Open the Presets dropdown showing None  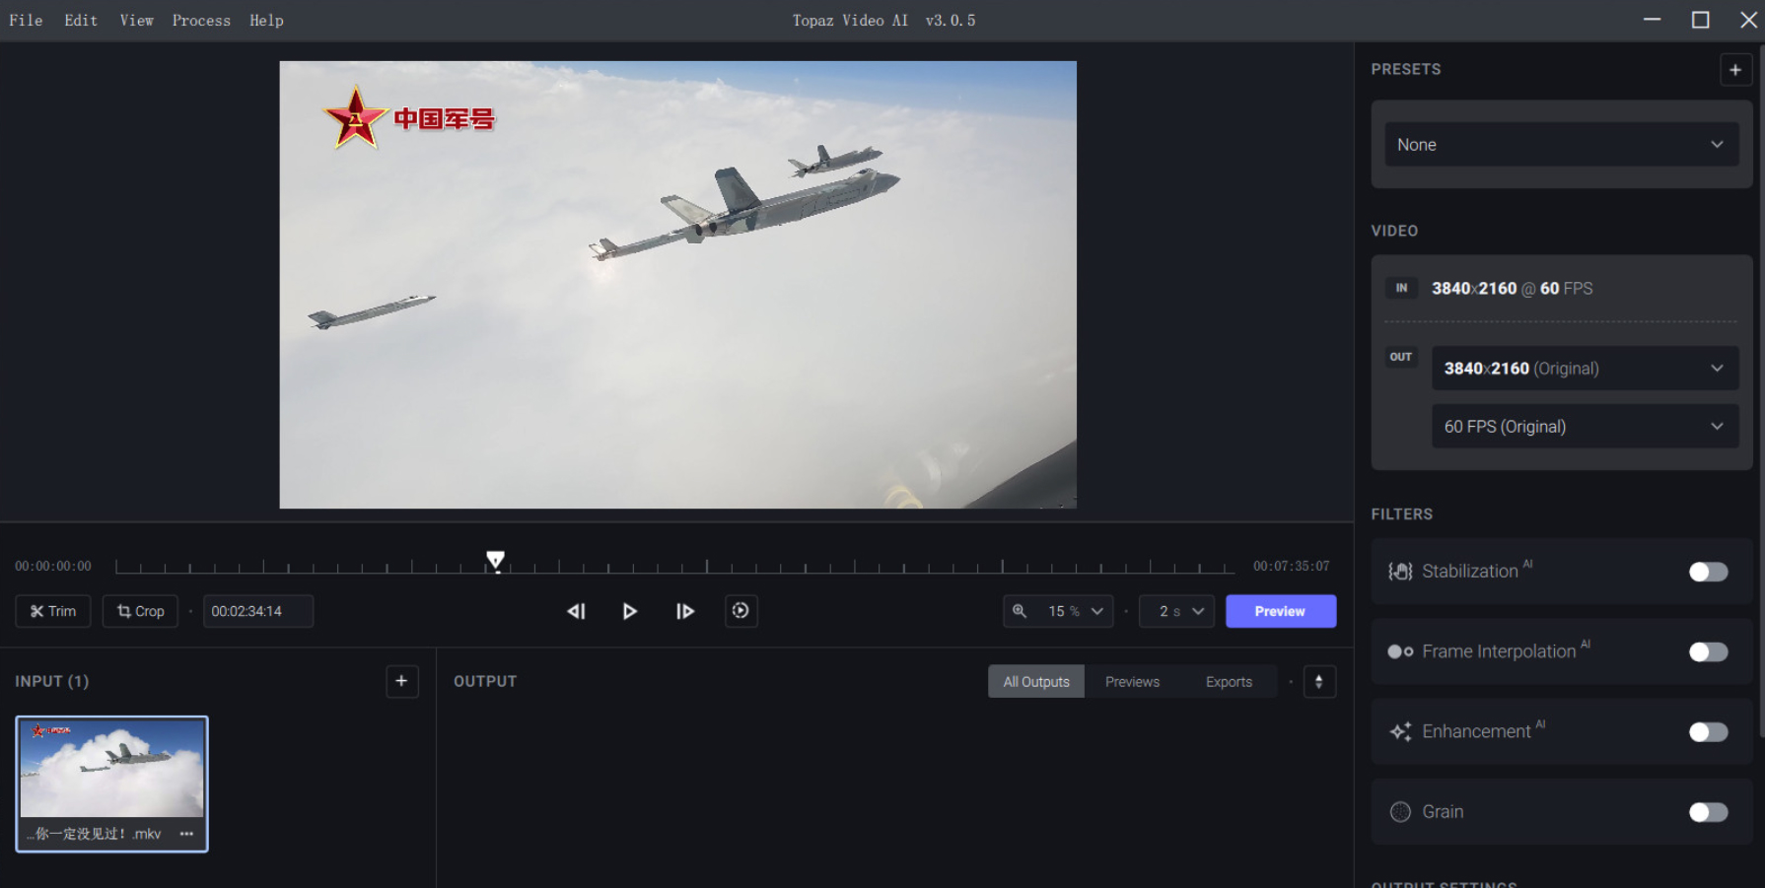click(1561, 145)
